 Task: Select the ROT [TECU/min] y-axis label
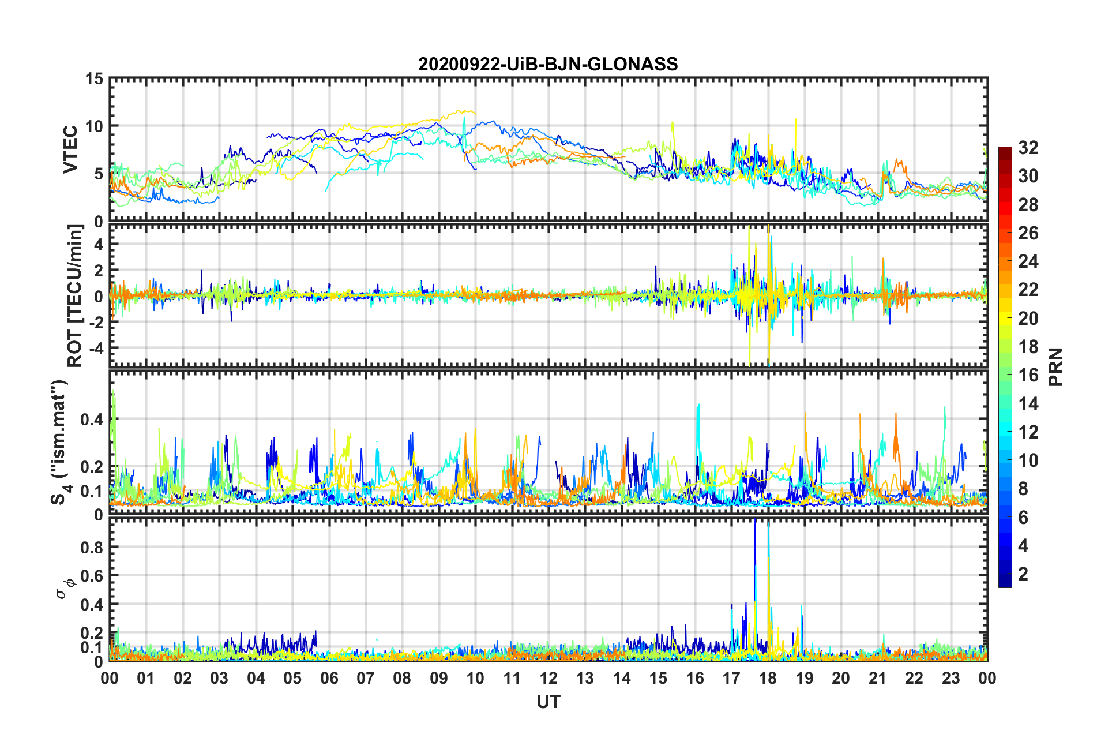tap(75, 296)
